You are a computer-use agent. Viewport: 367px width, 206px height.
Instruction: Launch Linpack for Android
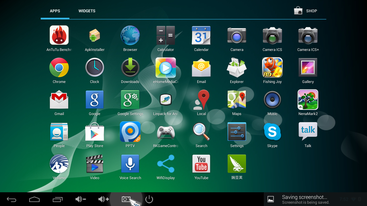coord(166,100)
